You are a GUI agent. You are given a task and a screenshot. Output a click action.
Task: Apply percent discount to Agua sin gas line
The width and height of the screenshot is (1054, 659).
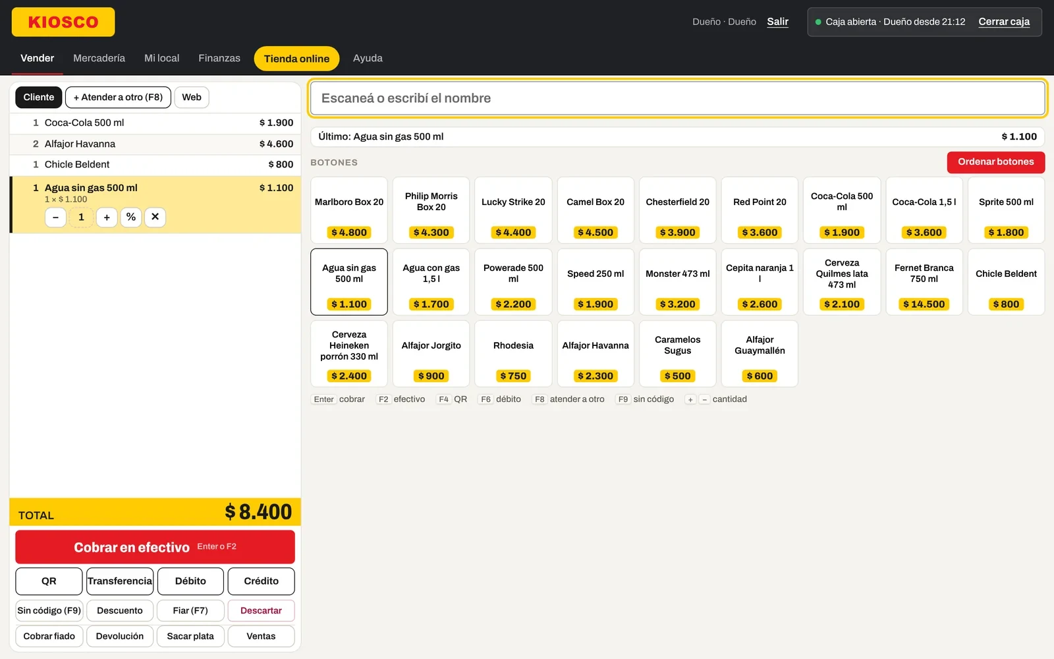tap(131, 217)
